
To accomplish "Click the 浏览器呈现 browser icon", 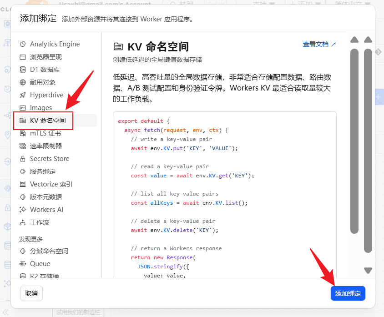I will tap(23, 57).
